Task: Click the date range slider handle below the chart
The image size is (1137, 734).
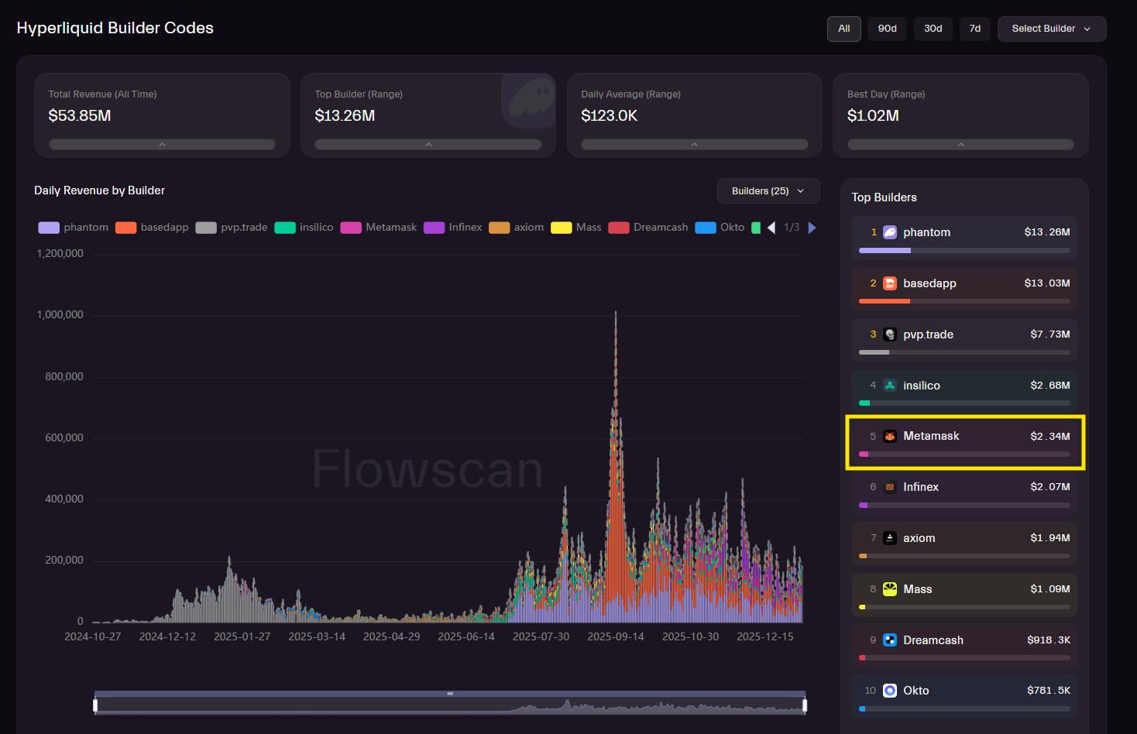Action: coord(95,704)
